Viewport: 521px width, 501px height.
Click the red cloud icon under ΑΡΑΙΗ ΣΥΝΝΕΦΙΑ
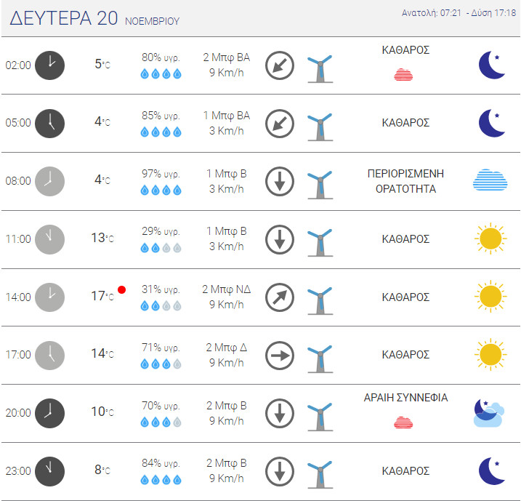pyautogui.click(x=403, y=422)
